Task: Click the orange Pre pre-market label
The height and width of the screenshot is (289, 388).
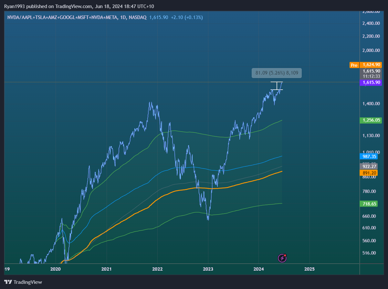Action: click(354, 65)
